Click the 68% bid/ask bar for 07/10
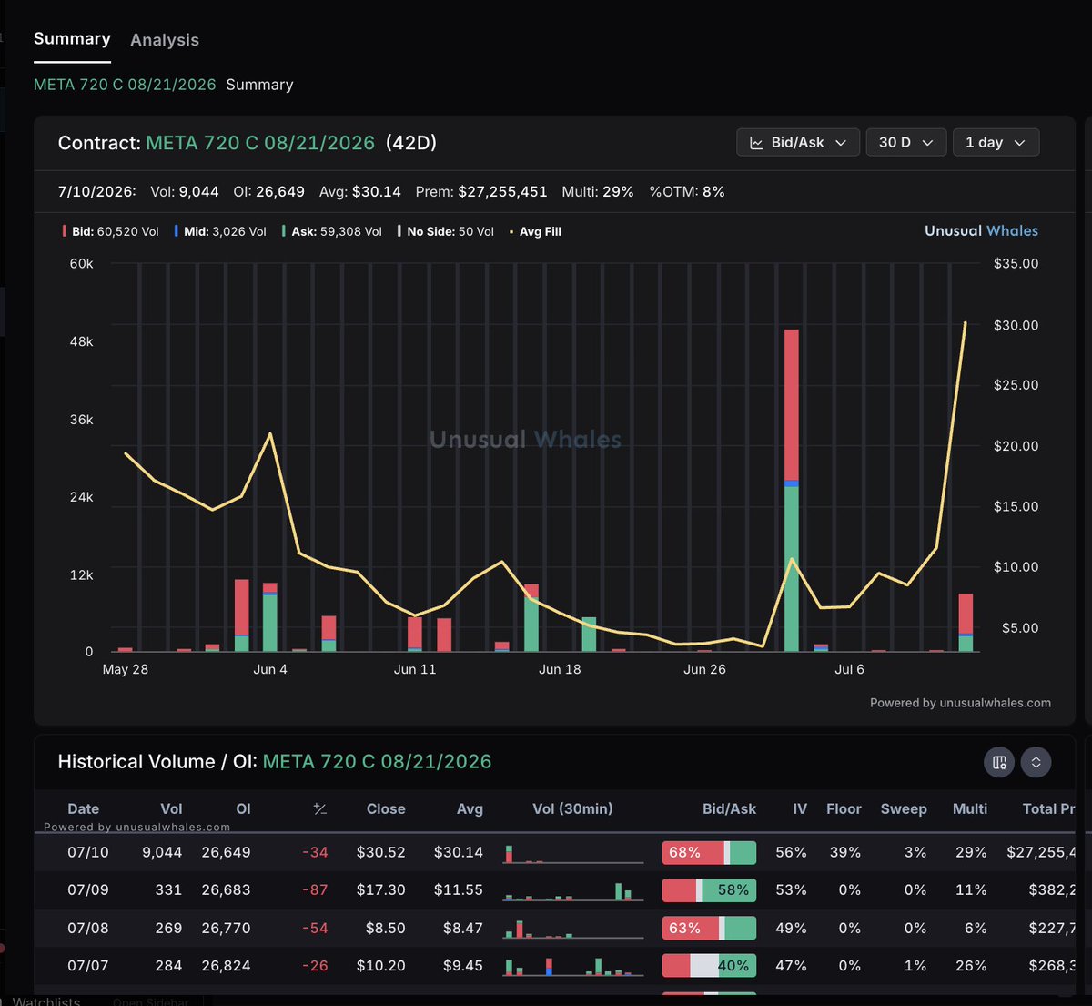Viewport: 1092px width, 1006px height. (709, 853)
